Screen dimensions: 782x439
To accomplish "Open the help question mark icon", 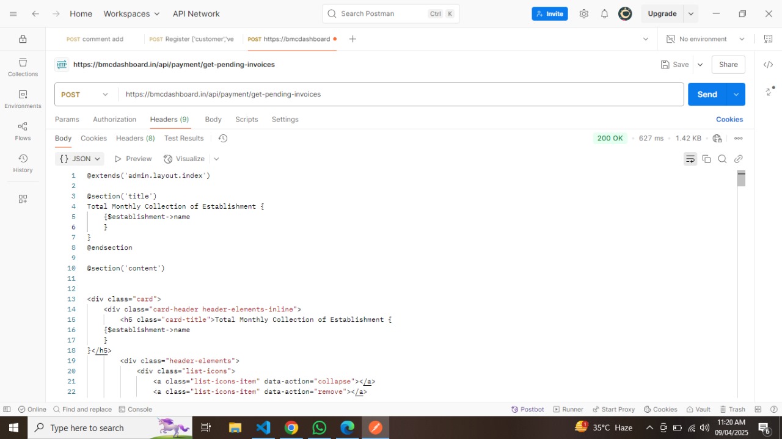I will coord(773,410).
